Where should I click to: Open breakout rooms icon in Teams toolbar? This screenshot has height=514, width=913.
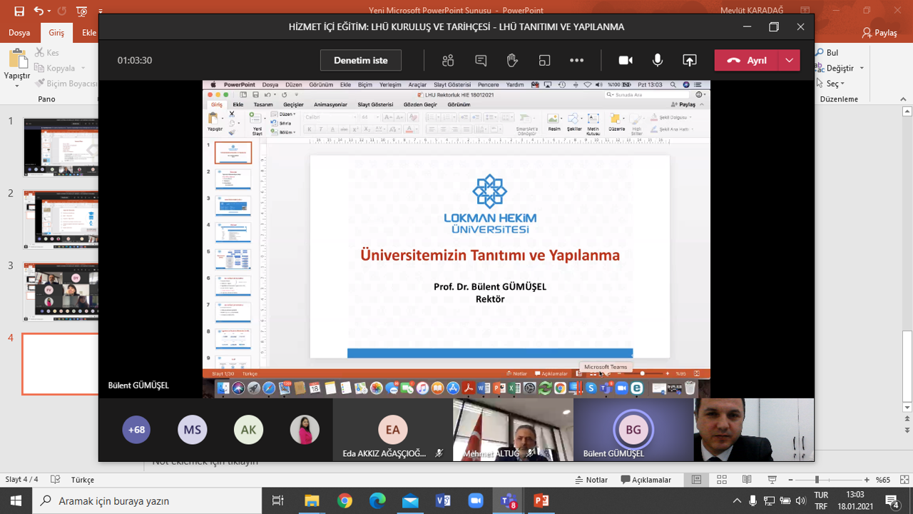545,61
